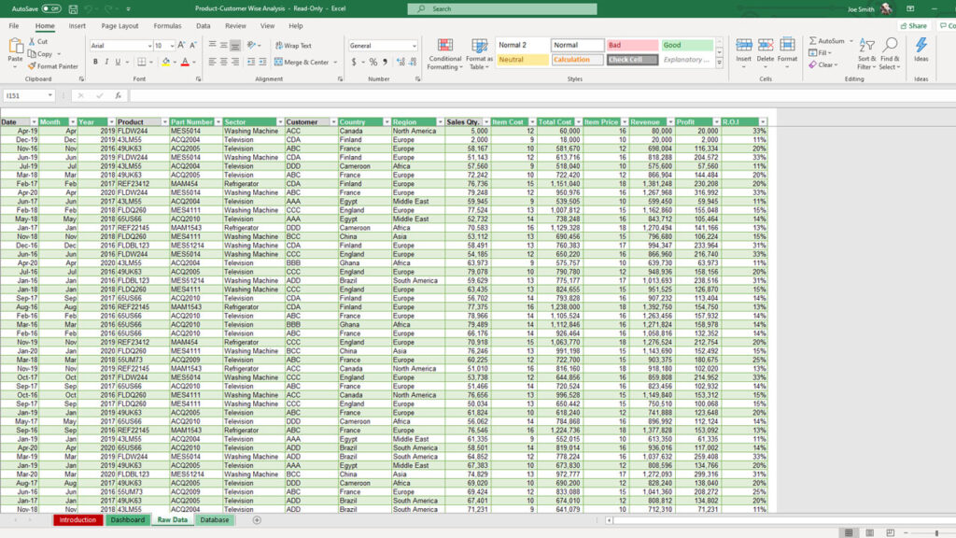Switch to the Dashboard sheet tab
Viewport: 956px width, 538px height.
point(127,520)
